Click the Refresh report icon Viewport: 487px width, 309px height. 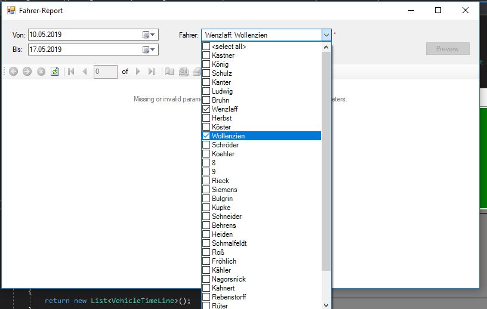tap(55, 72)
